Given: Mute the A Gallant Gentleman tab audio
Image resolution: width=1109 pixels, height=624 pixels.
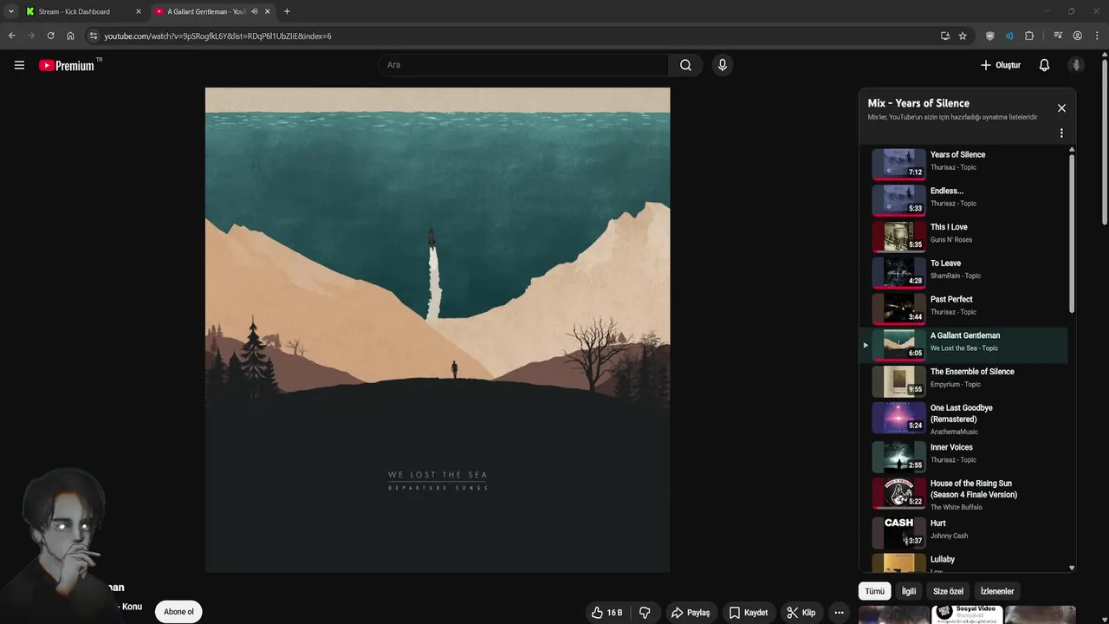Looking at the screenshot, I should (x=254, y=11).
